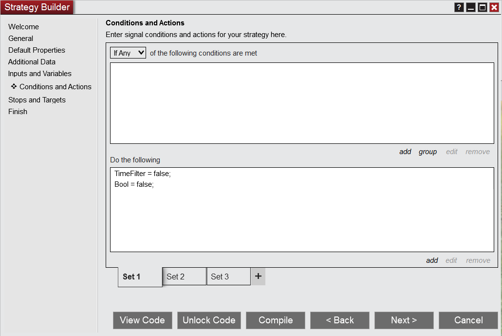
Task: Click View Code button
Action: tap(143, 320)
